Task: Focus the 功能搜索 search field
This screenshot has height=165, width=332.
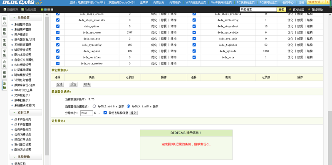Action: click(x=258, y=10)
